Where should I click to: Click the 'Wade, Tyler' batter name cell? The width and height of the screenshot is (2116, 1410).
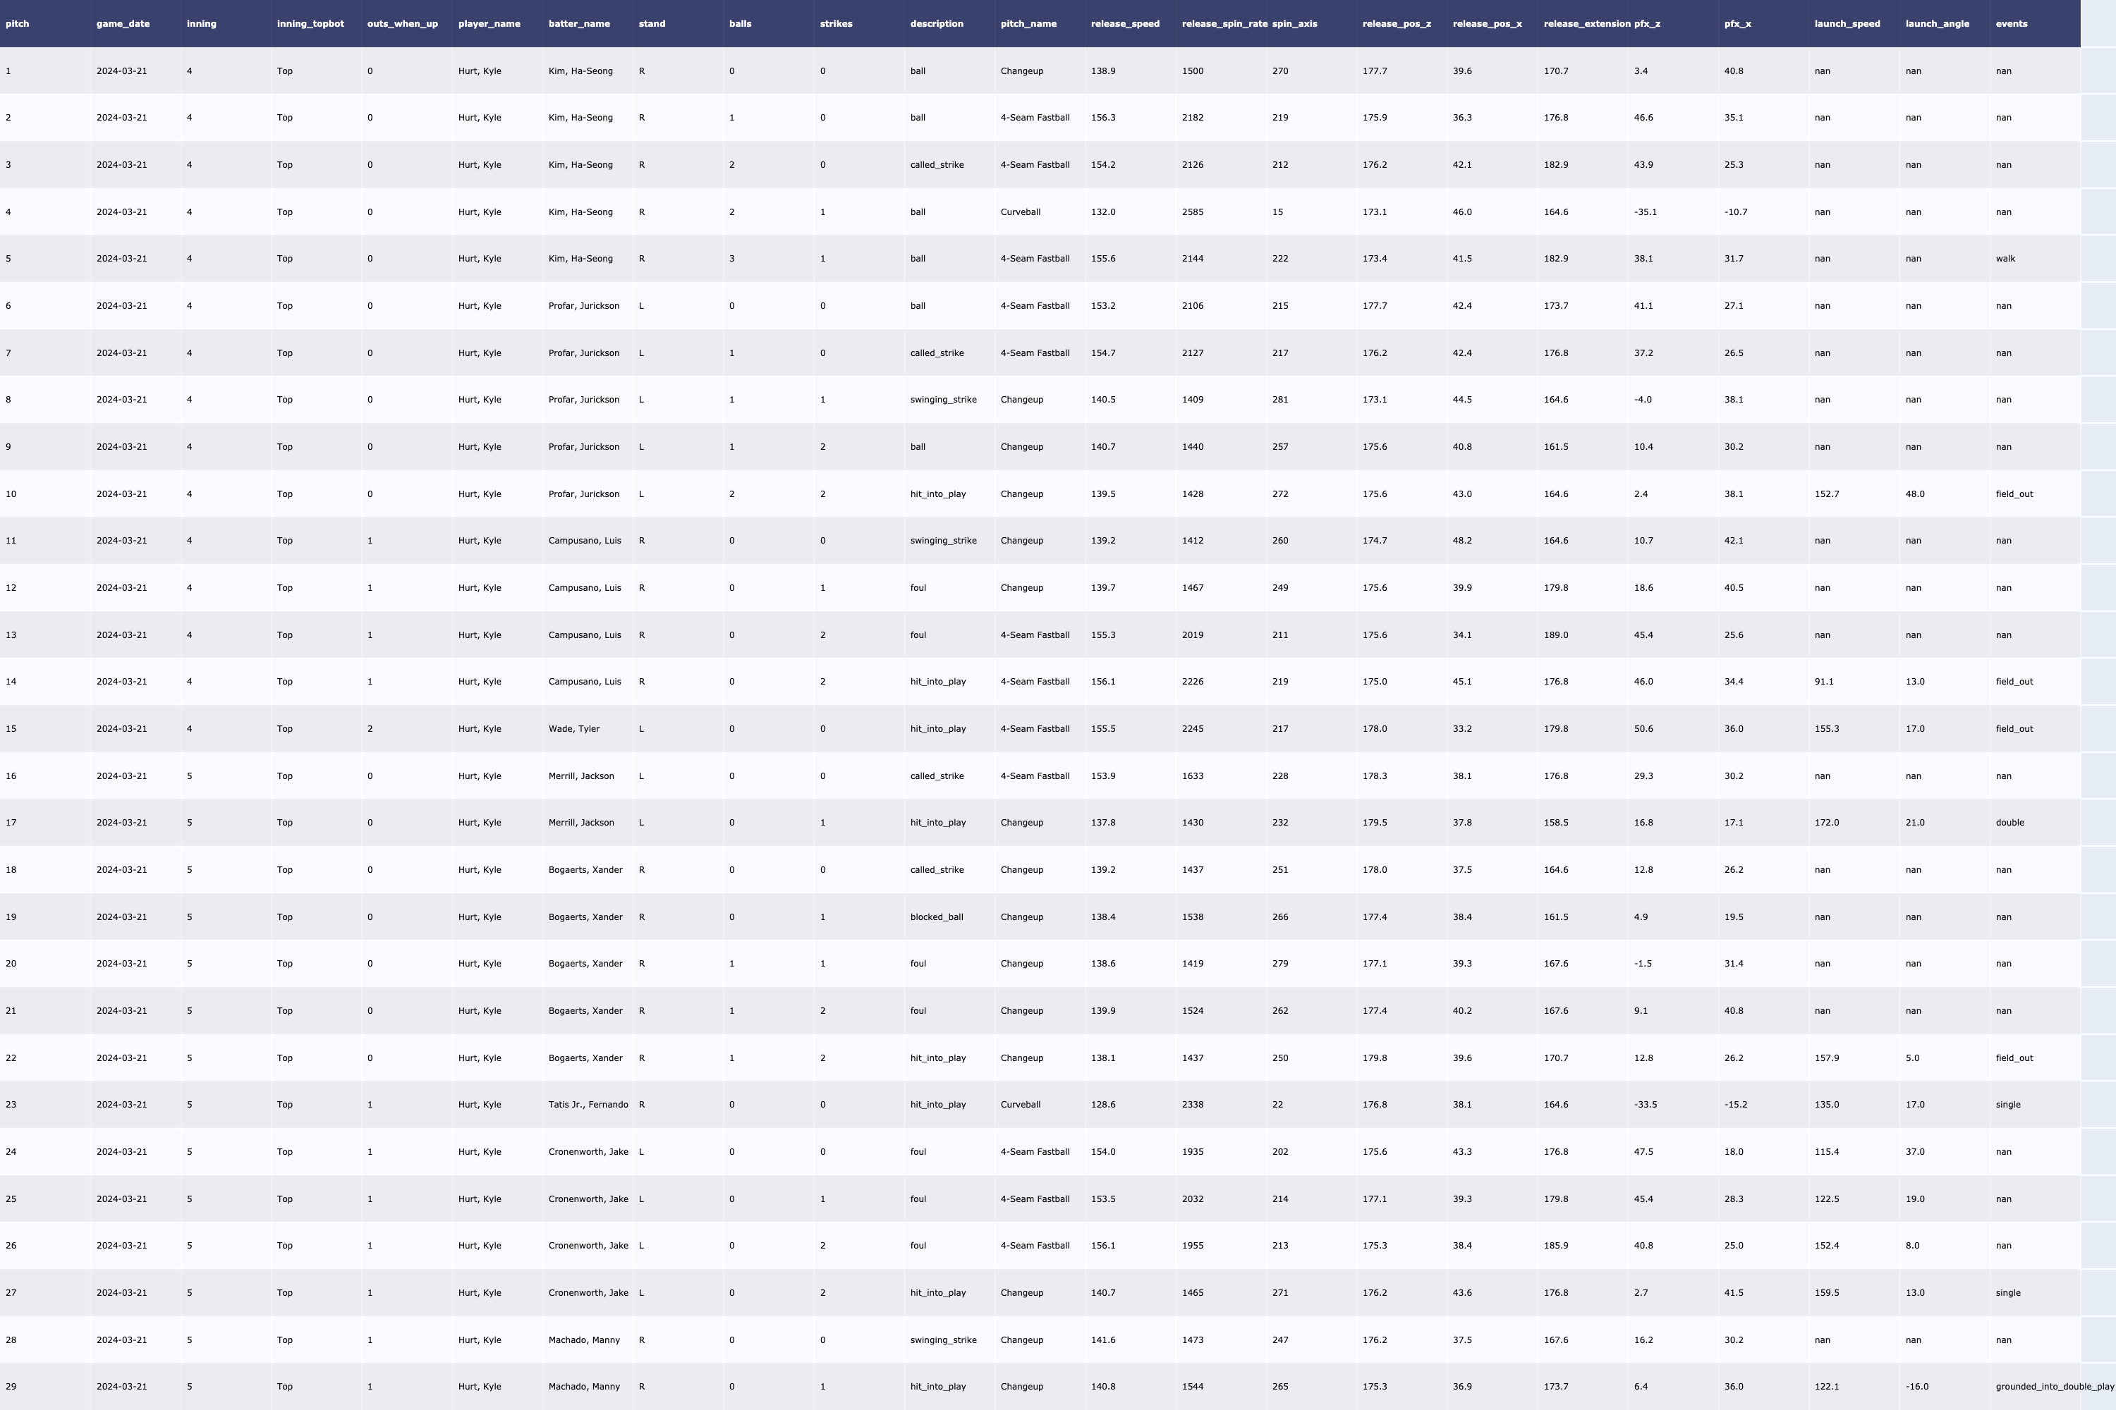pyautogui.click(x=574, y=728)
